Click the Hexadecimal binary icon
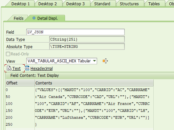Image resolution: width=174 pixels, height=130 pixels. [x=27, y=68]
